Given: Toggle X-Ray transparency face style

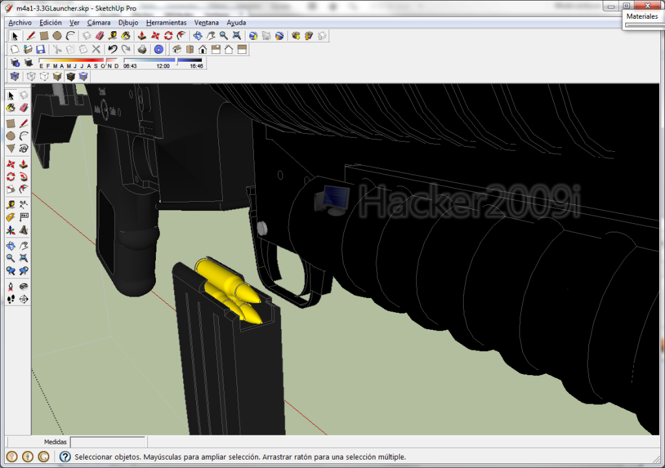Looking at the screenshot, I should click(x=15, y=77).
